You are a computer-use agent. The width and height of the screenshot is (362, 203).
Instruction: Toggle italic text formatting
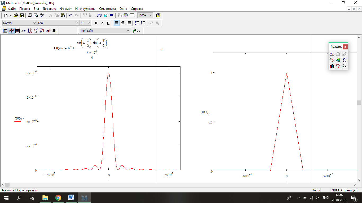(102, 23)
